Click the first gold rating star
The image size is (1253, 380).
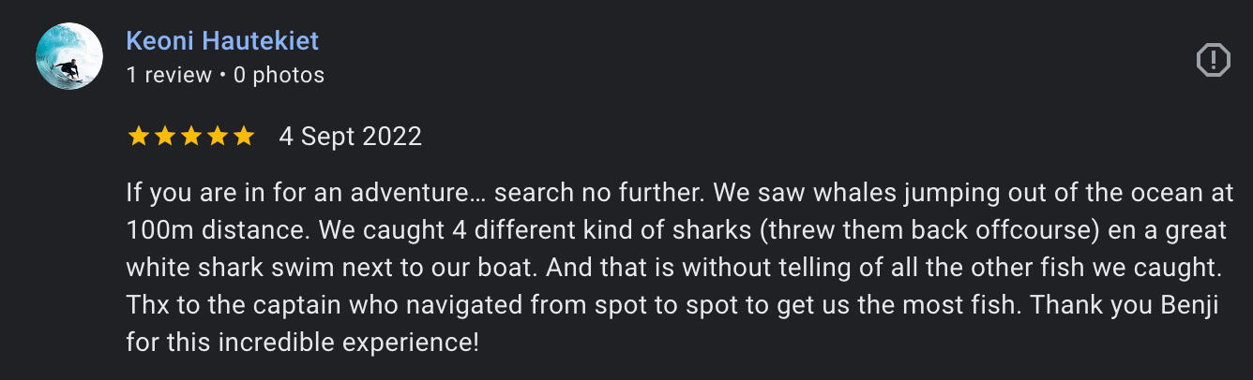[x=138, y=138]
